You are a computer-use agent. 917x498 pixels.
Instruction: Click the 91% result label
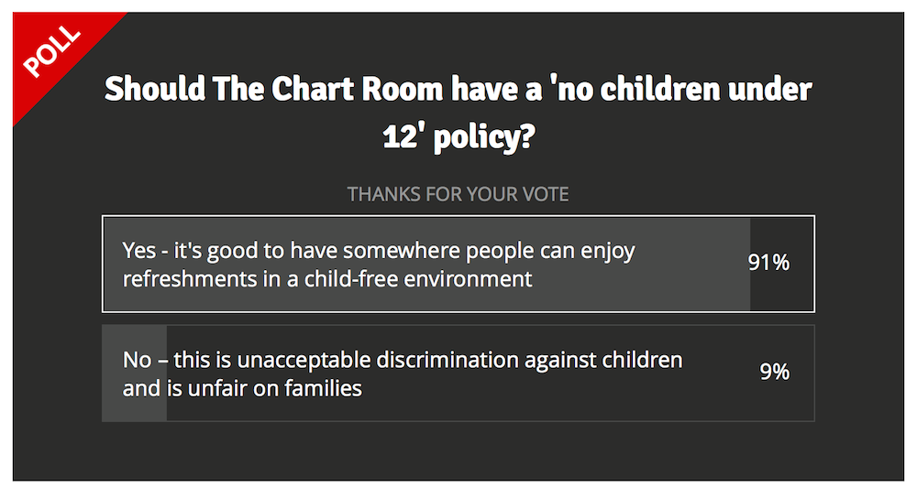click(x=768, y=262)
